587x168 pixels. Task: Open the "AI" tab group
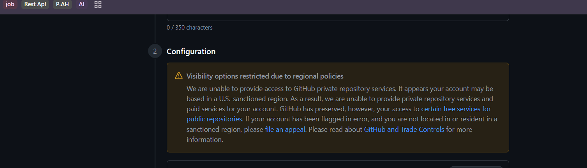pos(81,5)
